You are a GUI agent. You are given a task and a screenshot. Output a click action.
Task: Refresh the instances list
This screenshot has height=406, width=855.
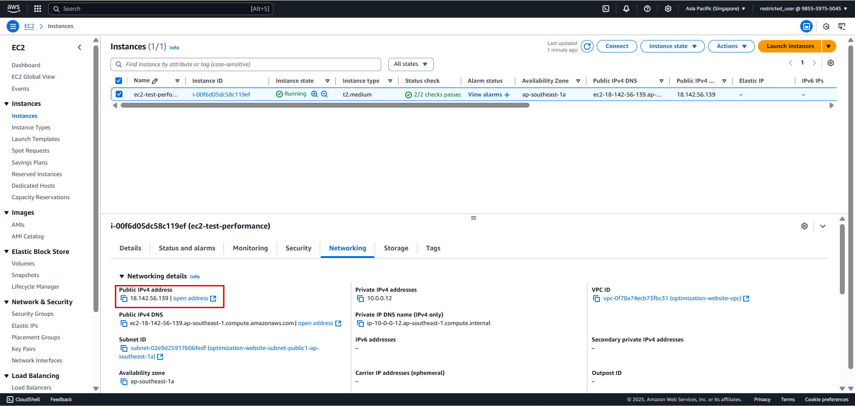tap(587, 46)
